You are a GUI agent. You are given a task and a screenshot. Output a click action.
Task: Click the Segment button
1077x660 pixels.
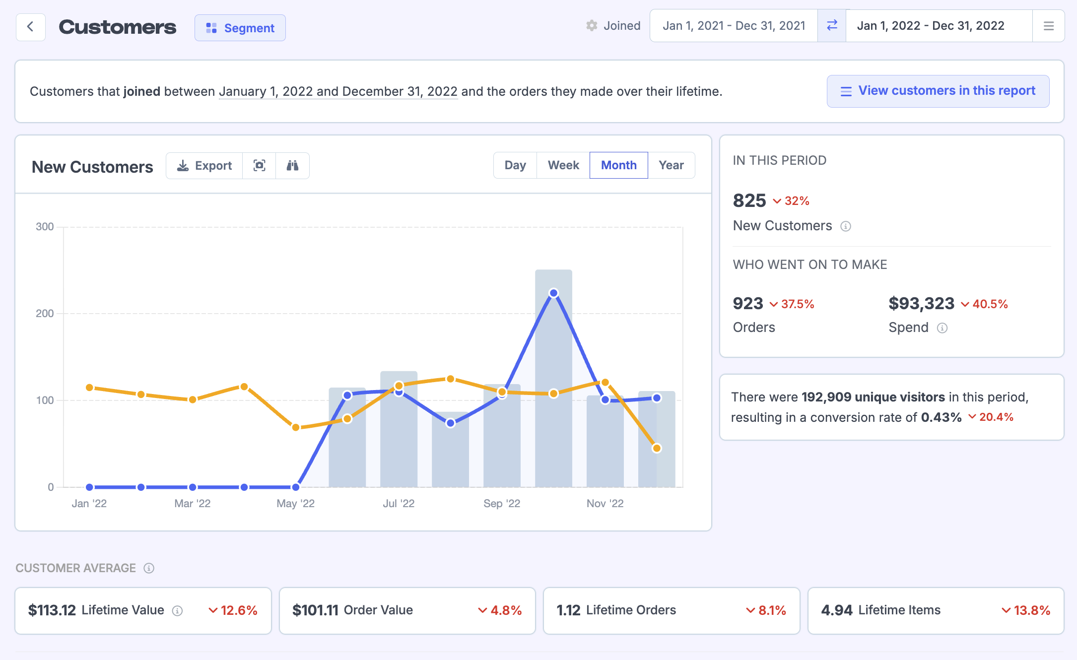(240, 28)
